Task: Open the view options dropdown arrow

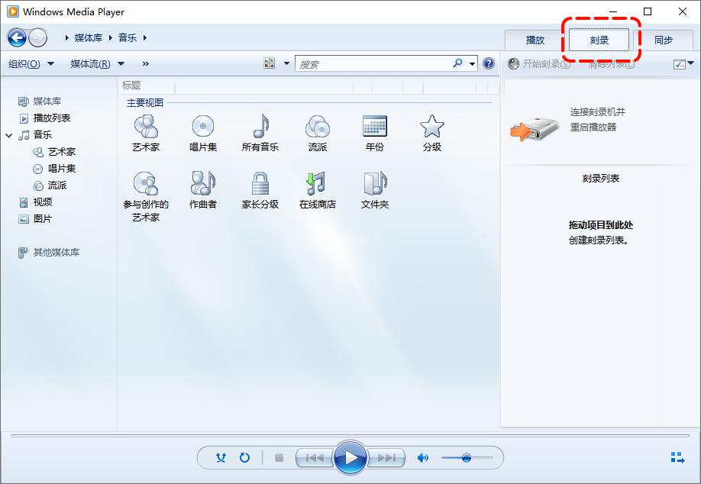Action: pos(286,63)
